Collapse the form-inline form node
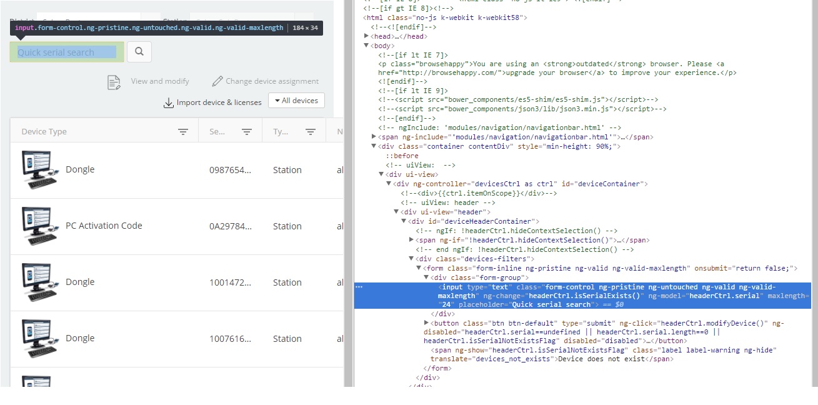Screen dimensions: 818x405 (x=419, y=268)
